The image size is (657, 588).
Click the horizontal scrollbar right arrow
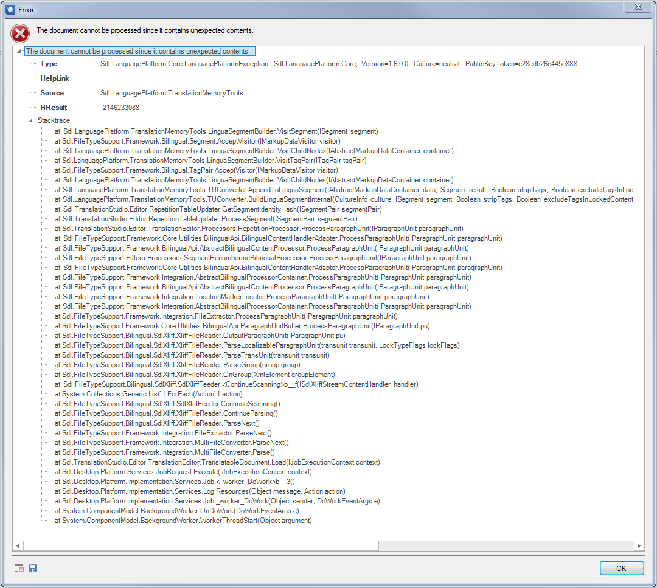point(638,546)
